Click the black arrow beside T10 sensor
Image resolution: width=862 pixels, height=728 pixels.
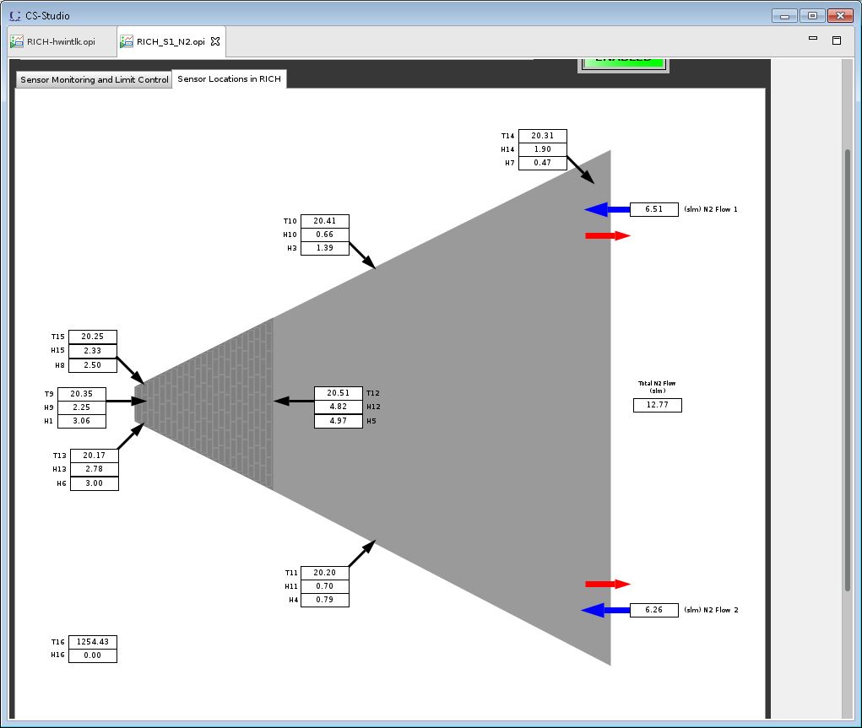pyautogui.click(x=362, y=256)
